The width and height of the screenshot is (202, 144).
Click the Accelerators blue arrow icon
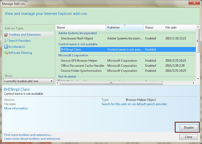click(6, 47)
